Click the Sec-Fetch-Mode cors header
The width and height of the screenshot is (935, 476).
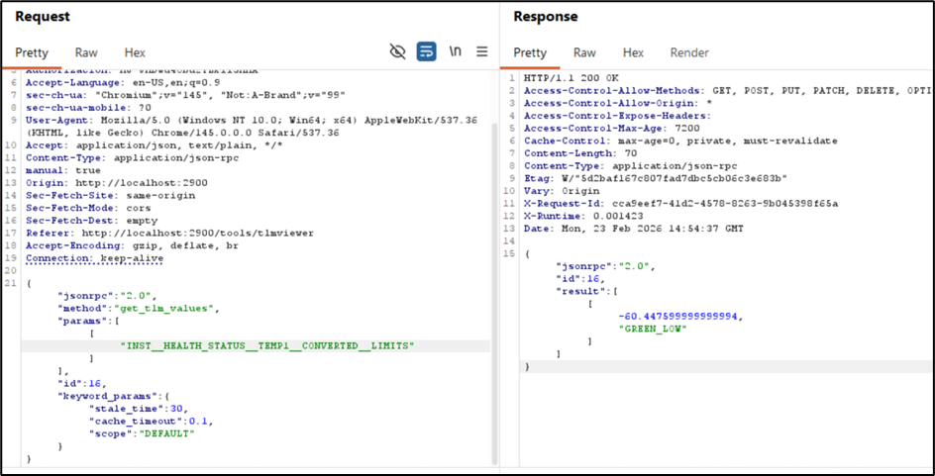tap(88, 208)
